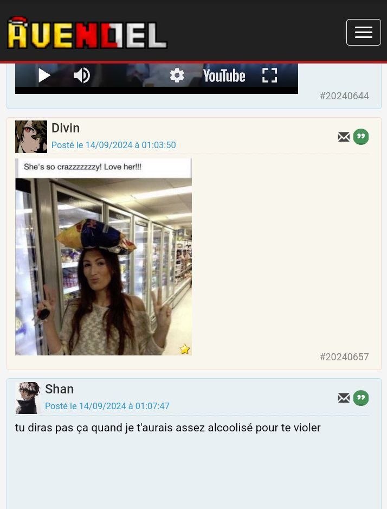The width and height of the screenshot is (387, 509).
Task: Toggle fullscreen on the video player
Action: click(269, 75)
